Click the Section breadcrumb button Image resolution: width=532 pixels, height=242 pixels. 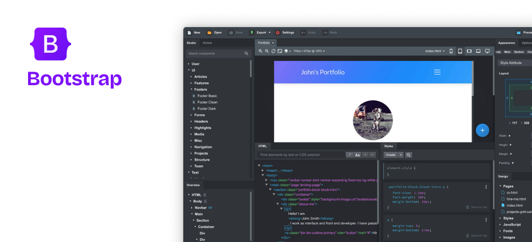point(519,52)
